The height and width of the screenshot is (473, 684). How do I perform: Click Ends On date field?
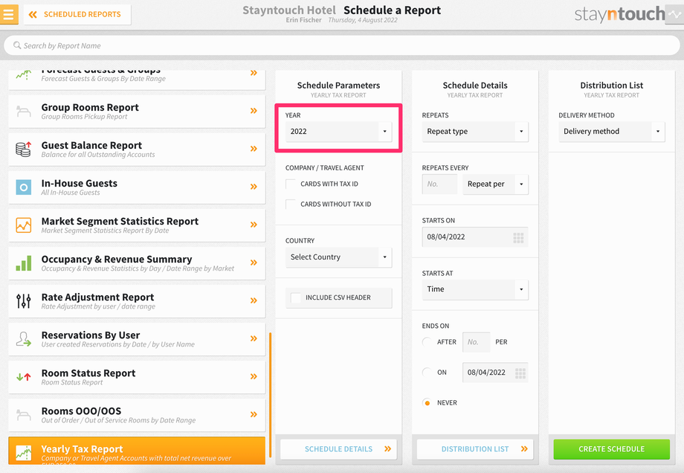(x=496, y=373)
